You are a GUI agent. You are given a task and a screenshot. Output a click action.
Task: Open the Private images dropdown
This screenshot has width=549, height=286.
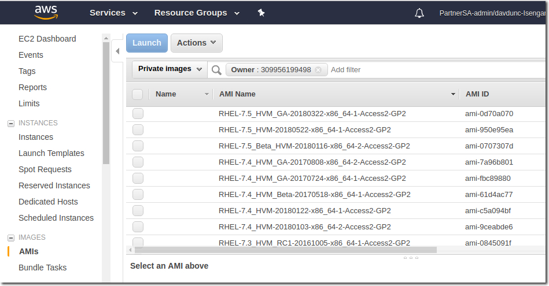[x=170, y=69]
